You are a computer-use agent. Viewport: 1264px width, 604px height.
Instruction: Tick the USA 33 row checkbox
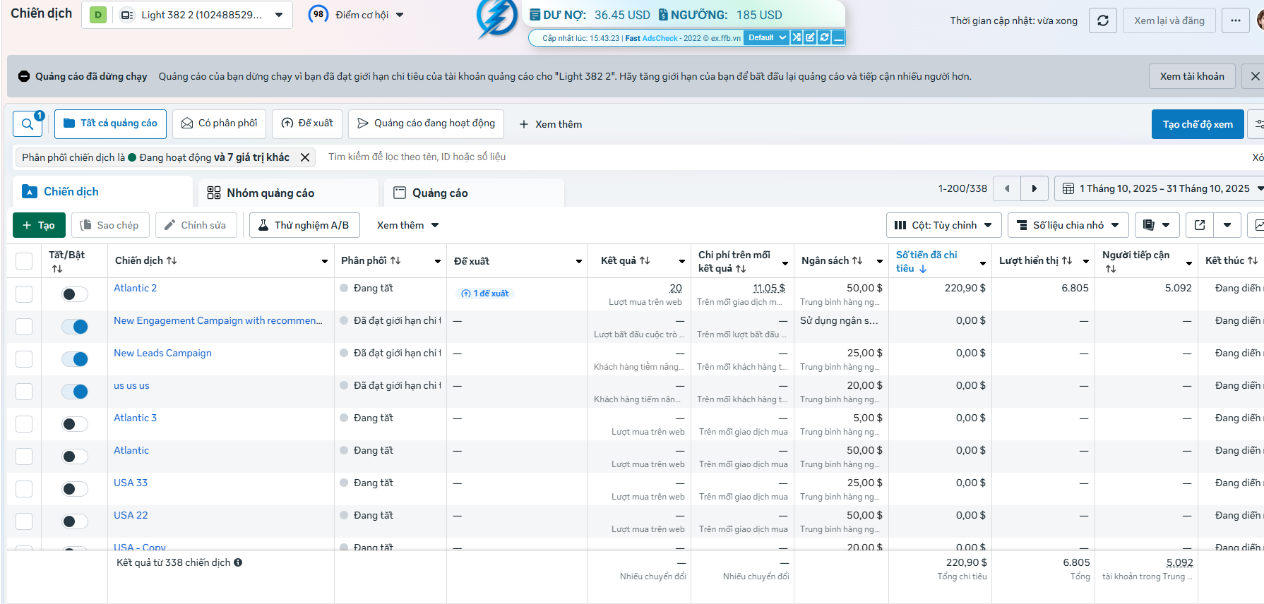[24, 489]
